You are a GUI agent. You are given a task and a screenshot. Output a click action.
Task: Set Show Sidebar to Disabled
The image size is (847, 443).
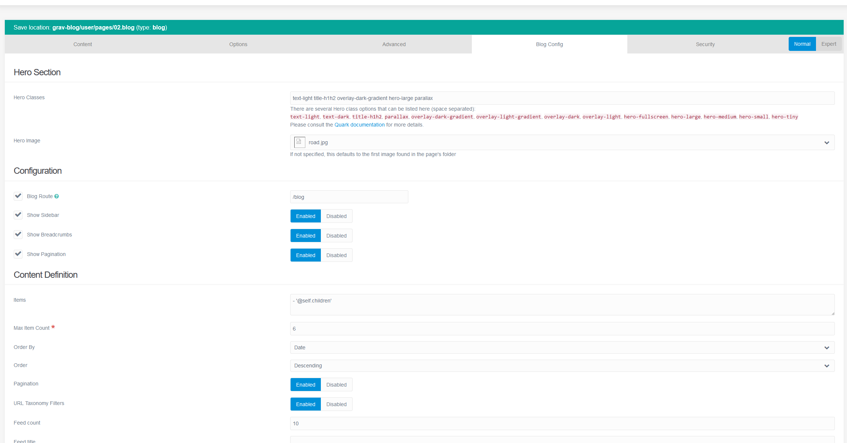(336, 216)
